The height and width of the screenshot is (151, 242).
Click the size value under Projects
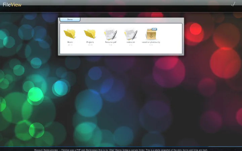90,45
